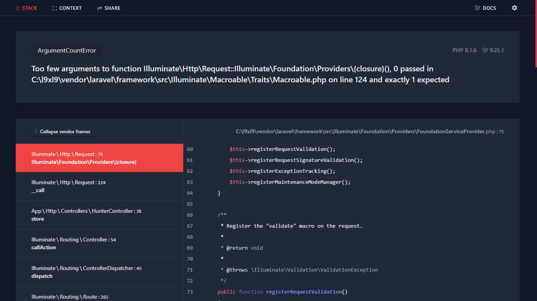
Task: Open the DOCS link
Action: coord(486,8)
